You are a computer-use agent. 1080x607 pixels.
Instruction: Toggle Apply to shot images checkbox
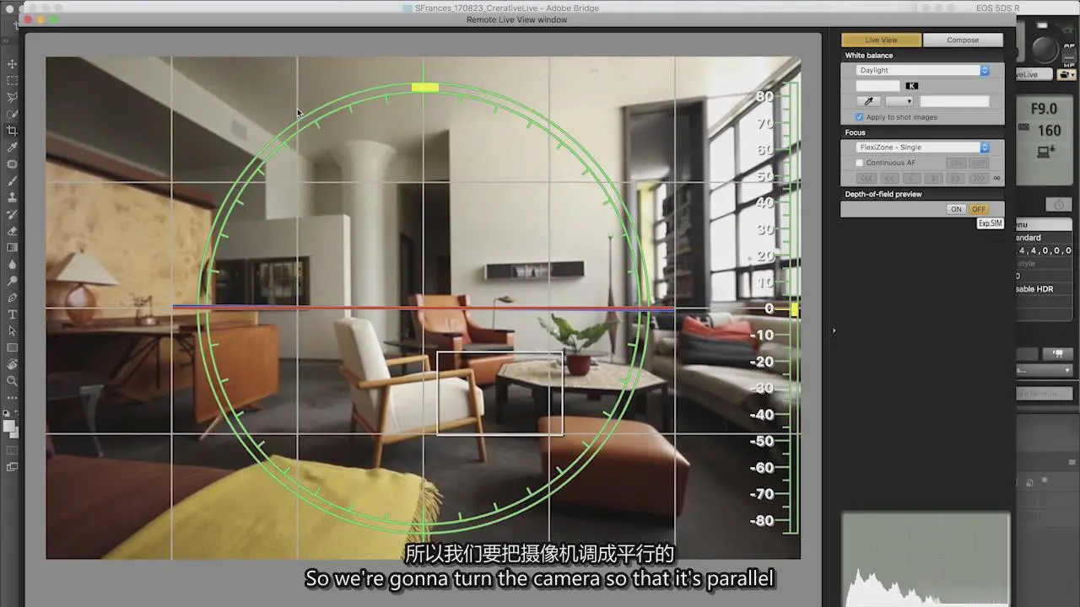click(x=860, y=117)
